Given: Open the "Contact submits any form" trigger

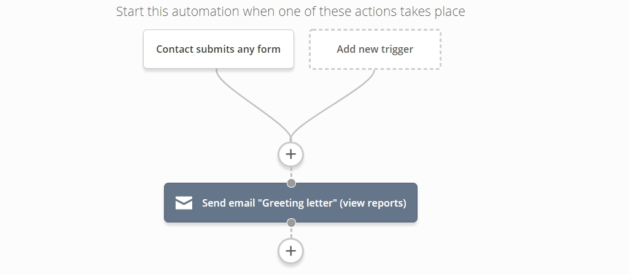Looking at the screenshot, I should coord(219,49).
